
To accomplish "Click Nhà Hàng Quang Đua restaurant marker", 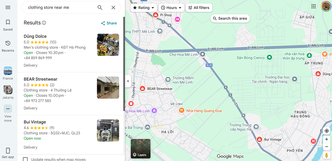I will tap(181, 110).
